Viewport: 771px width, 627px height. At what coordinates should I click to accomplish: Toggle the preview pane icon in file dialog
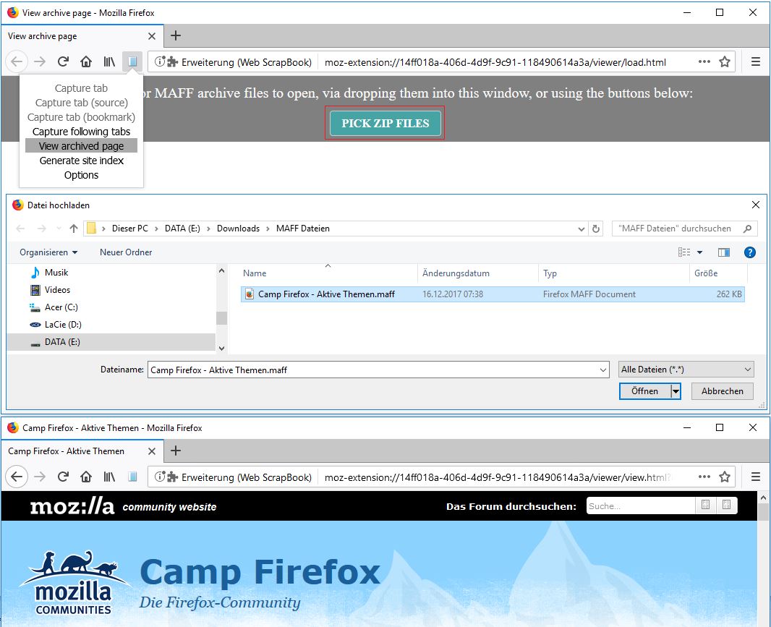coord(724,252)
